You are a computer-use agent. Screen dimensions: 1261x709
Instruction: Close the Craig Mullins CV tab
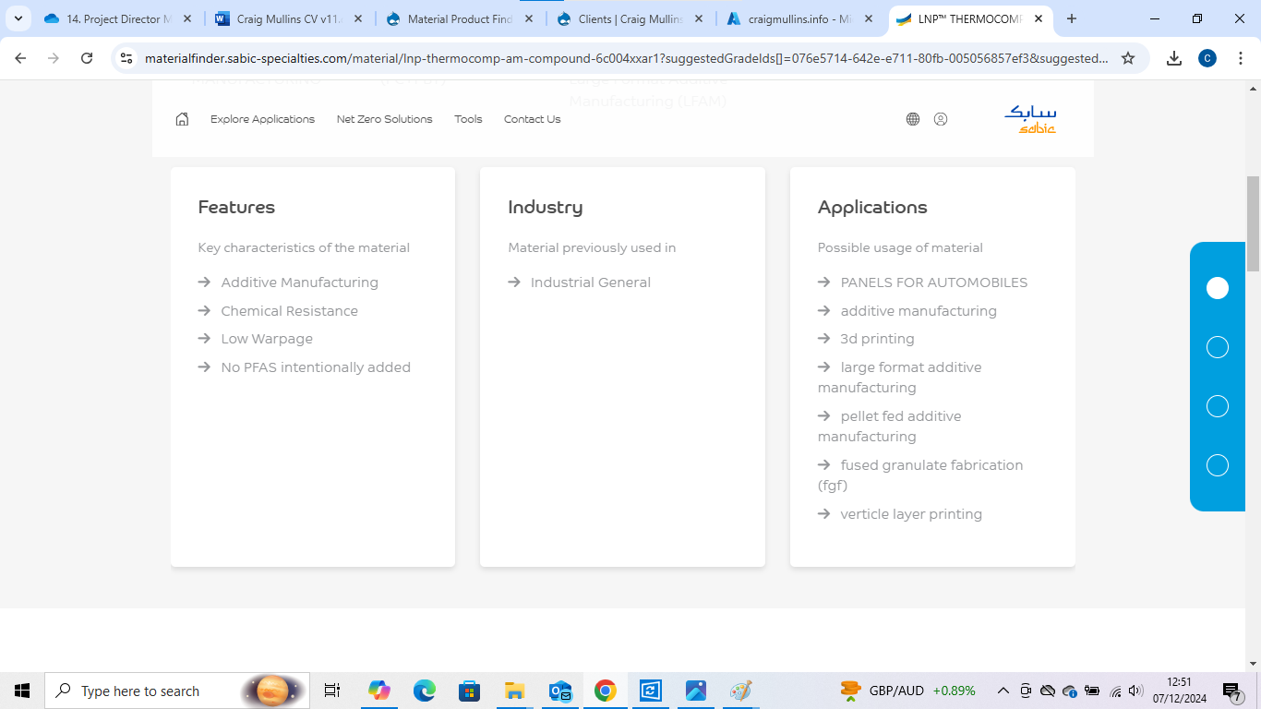pyautogui.click(x=358, y=18)
